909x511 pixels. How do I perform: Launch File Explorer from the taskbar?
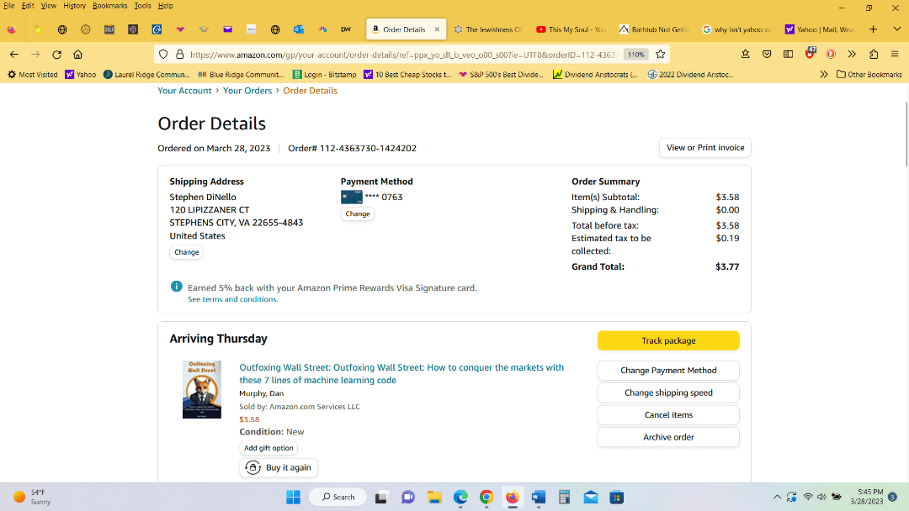point(434,497)
